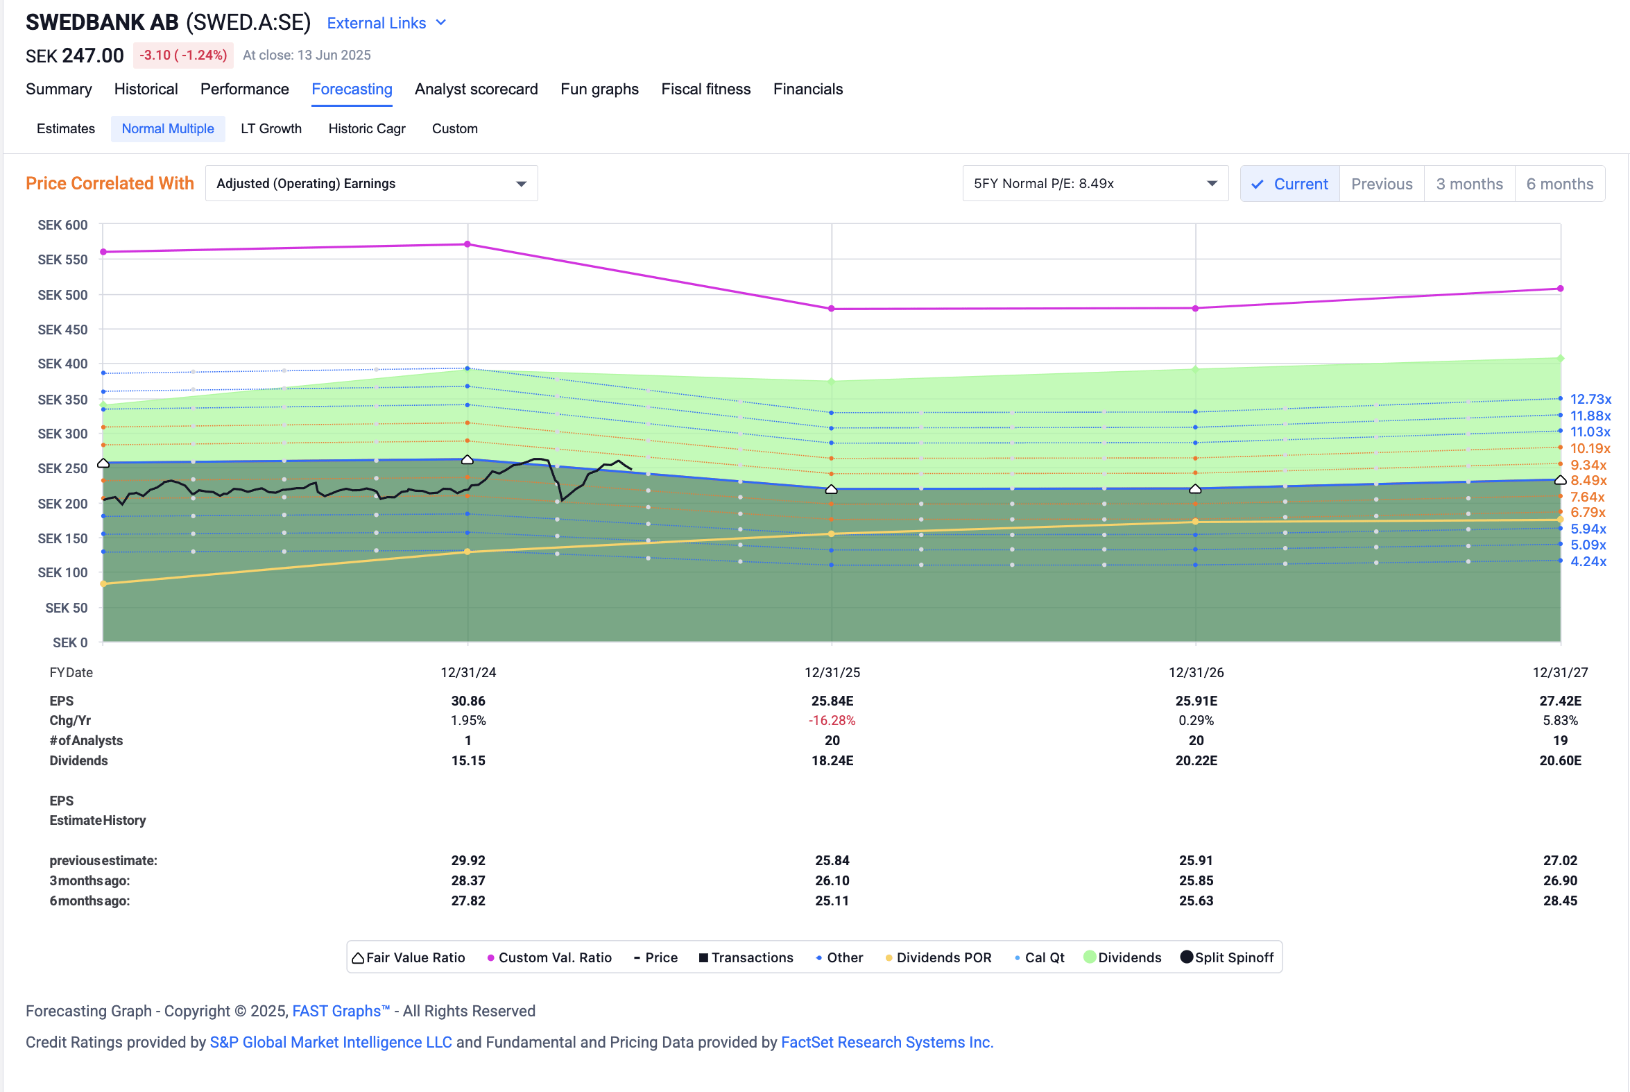Click the Custom Val. Ratio magenta legend dot

pos(491,958)
